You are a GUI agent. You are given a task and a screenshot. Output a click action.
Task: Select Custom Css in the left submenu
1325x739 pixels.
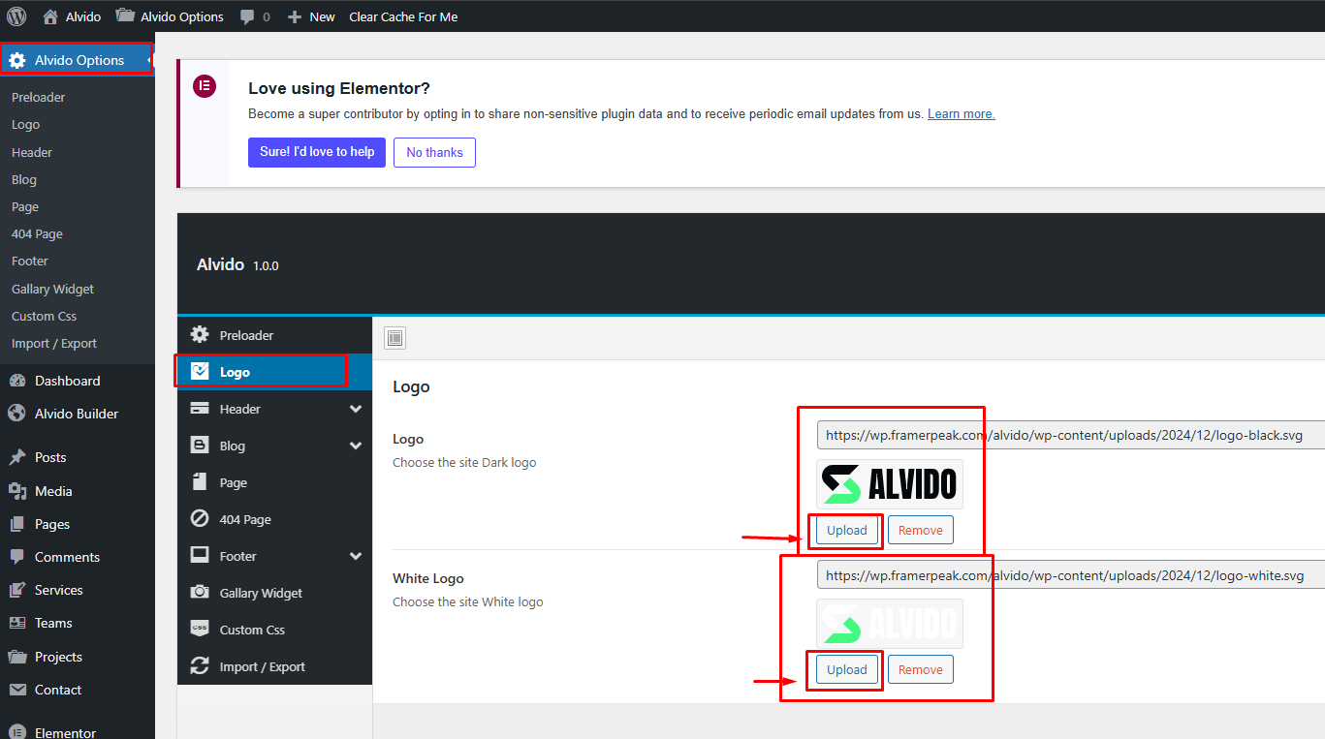(x=45, y=316)
